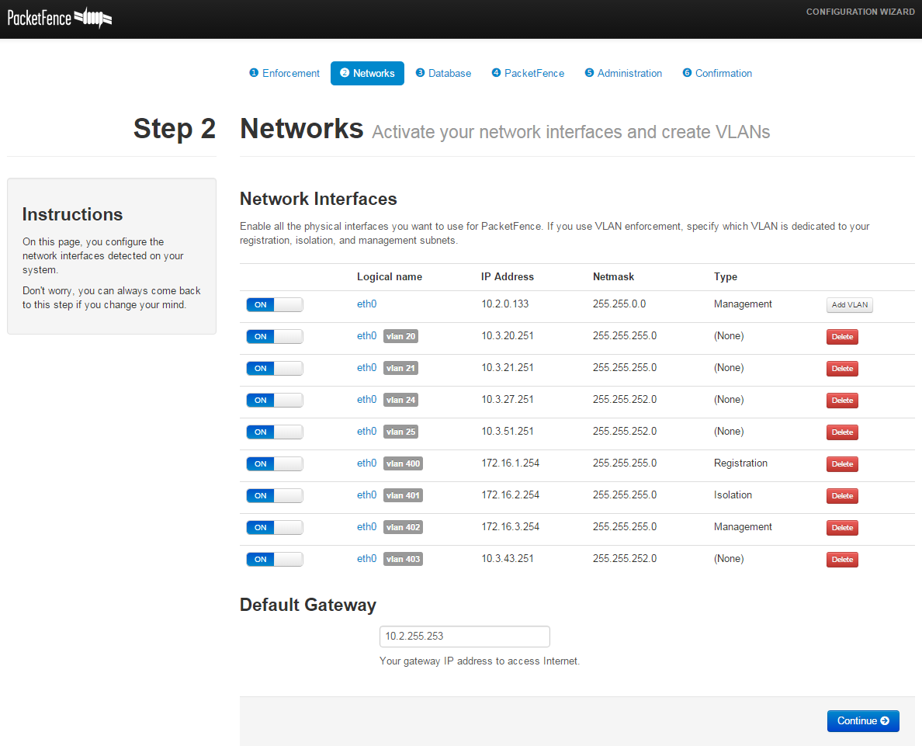
Task: Toggle the vlan 400 Registration switch
Action: (274, 463)
